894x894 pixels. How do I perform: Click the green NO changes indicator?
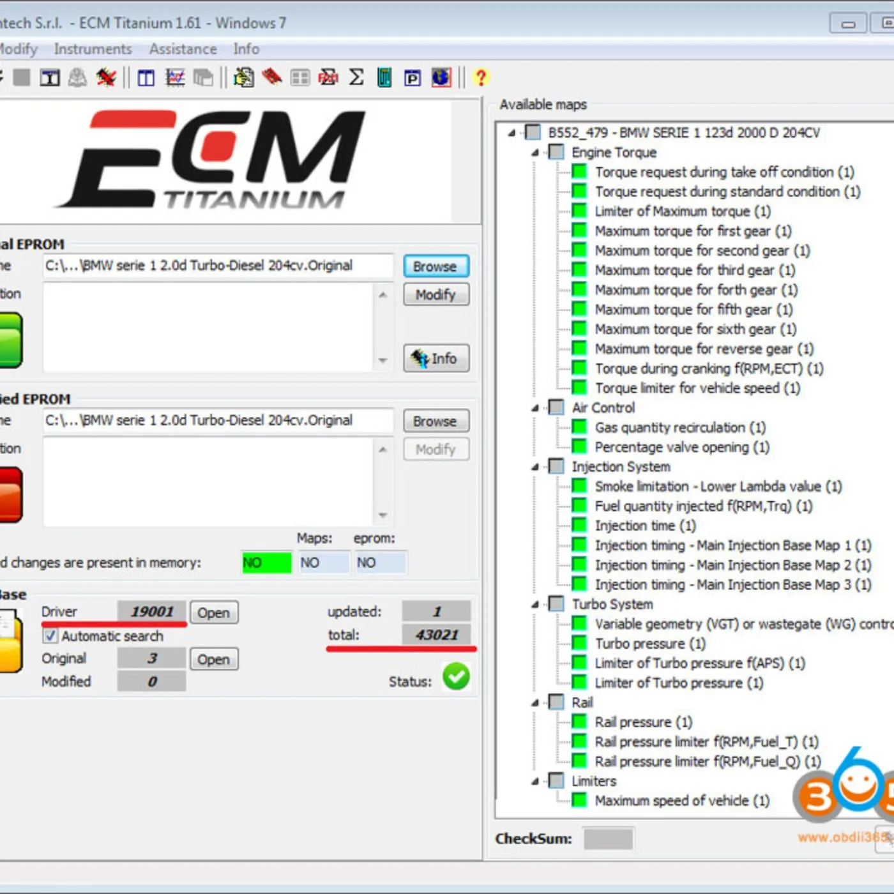click(x=266, y=563)
